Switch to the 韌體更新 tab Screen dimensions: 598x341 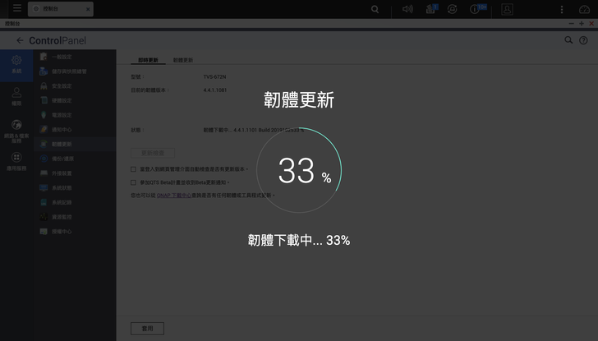pyautogui.click(x=183, y=61)
